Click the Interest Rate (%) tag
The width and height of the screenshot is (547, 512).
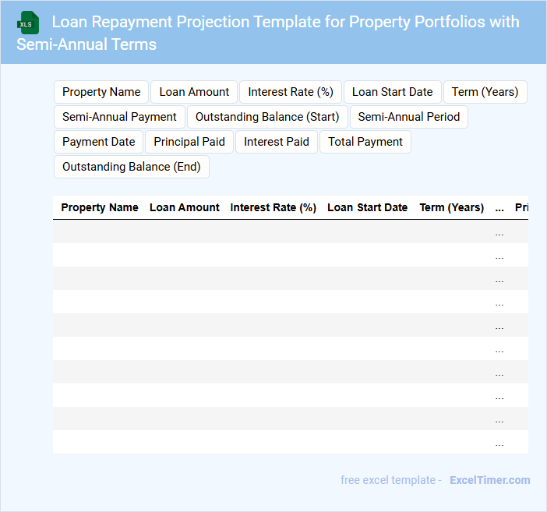291,92
